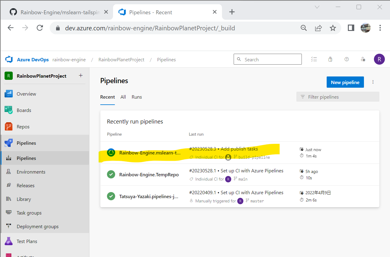Open the Tatsuya-Yazaki.pipelines-j... pipeline
Viewport: 390px width, 257px height.
click(148, 197)
